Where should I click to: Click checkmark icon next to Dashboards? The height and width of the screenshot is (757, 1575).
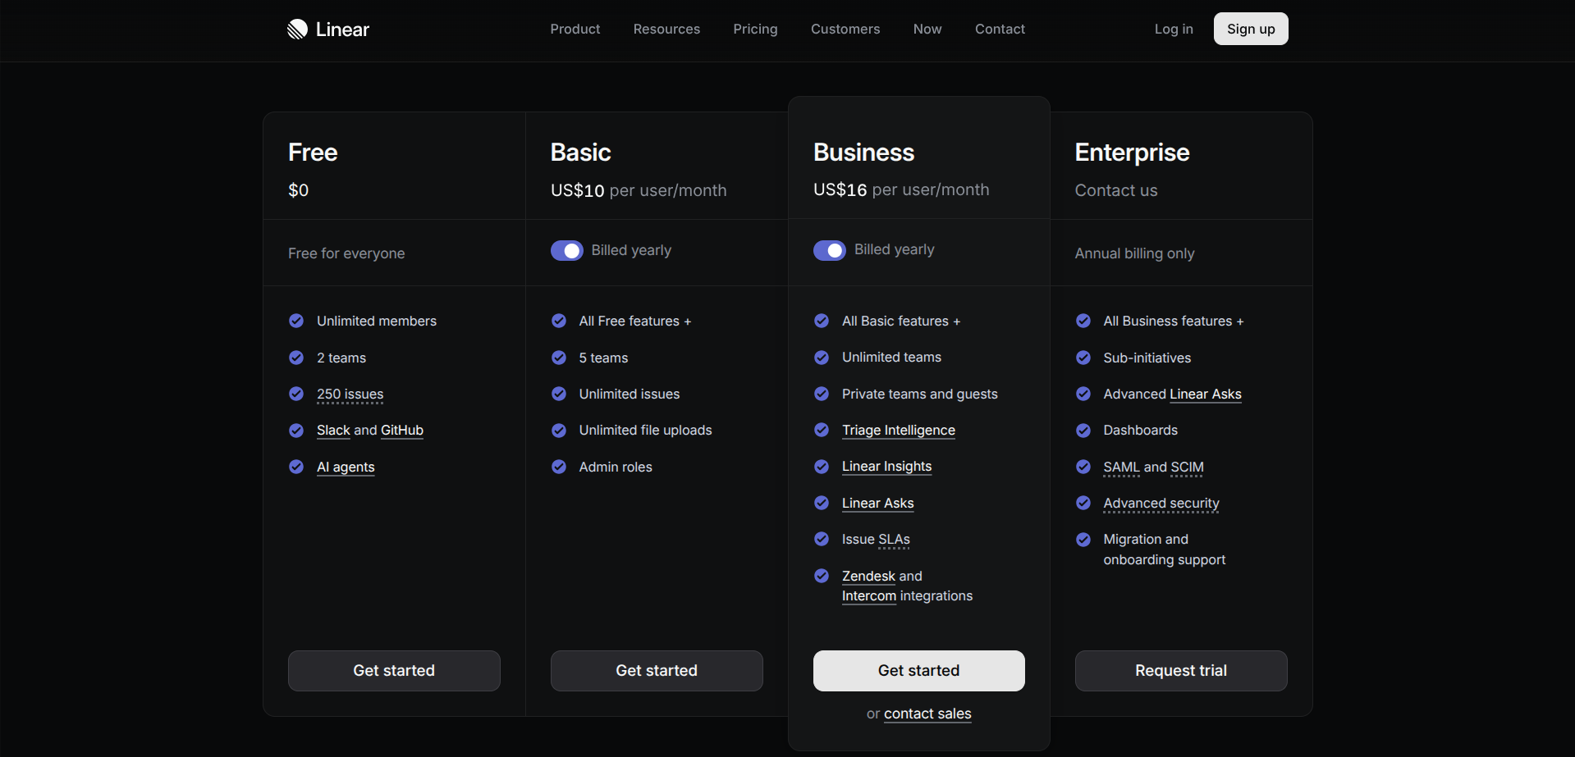(1083, 430)
